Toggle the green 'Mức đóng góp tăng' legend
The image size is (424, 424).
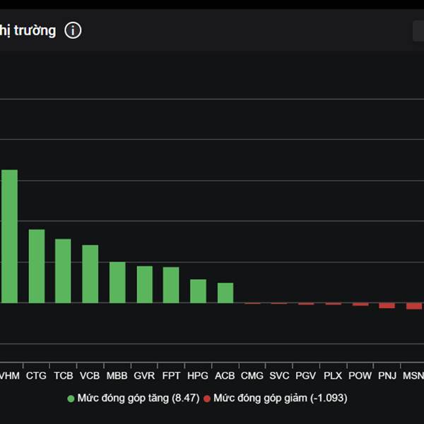pyautogui.click(x=134, y=399)
